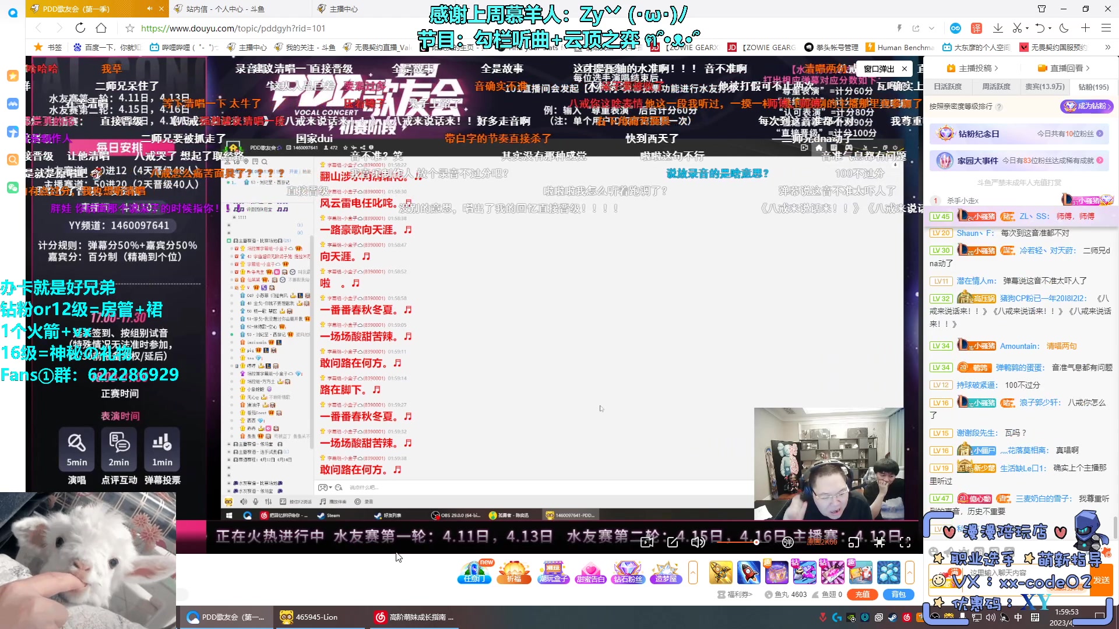Click the 2min 点评互动 icon

119,448
